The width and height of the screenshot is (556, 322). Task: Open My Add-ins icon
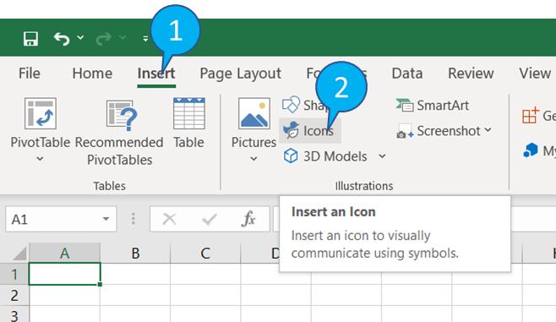pyautogui.click(x=531, y=150)
